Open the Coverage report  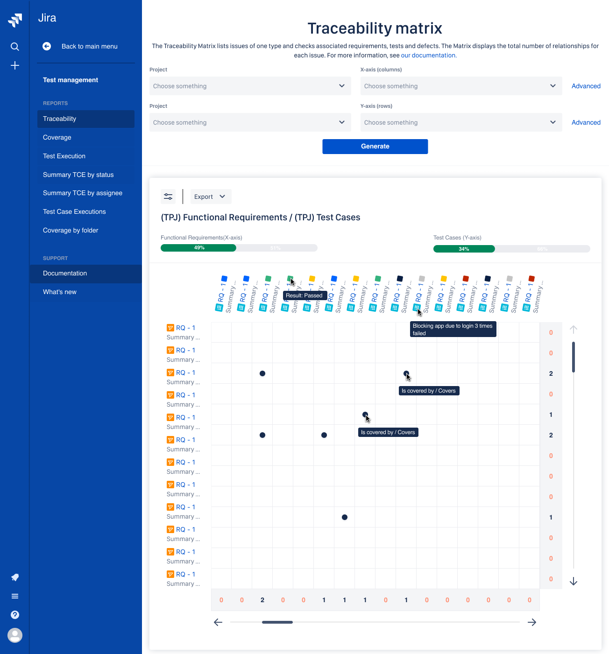coord(86,138)
